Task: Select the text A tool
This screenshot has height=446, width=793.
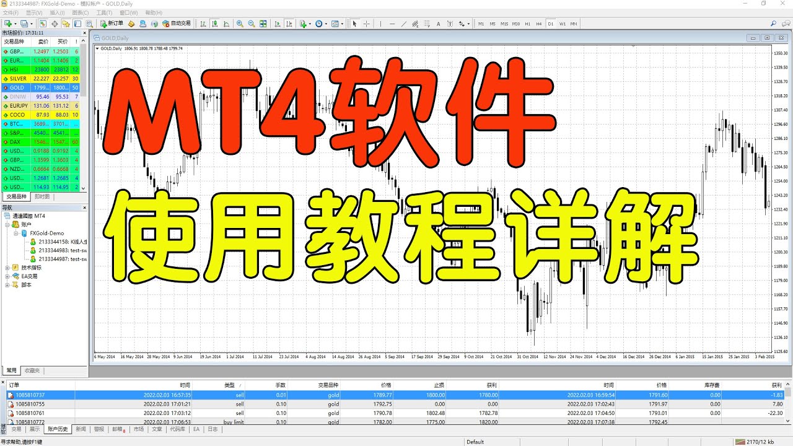Action: 438,24
